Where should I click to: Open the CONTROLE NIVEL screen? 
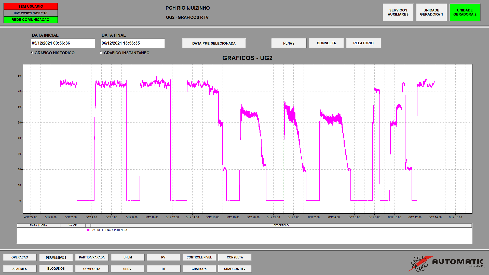click(x=199, y=257)
